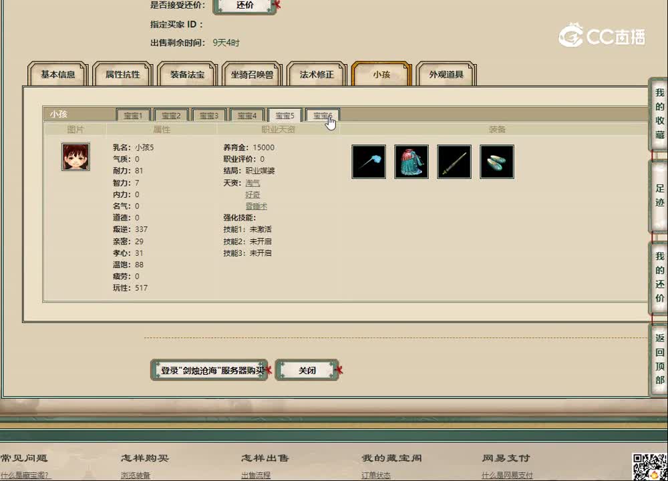The height and width of the screenshot is (481, 668).
Task: Click the teal dress equipment icon
Action: [x=411, y=162]
